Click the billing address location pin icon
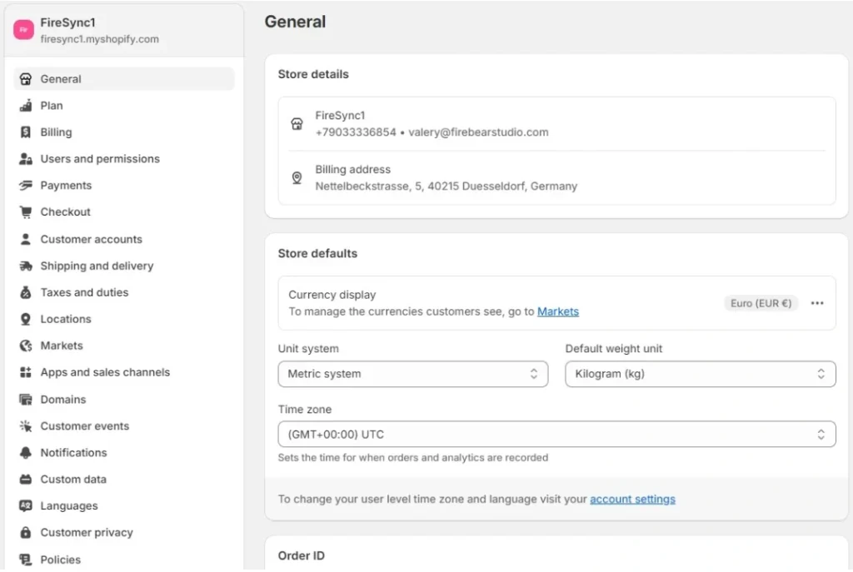853x572 pixels. pyautogui.click(x=297, y=177)
